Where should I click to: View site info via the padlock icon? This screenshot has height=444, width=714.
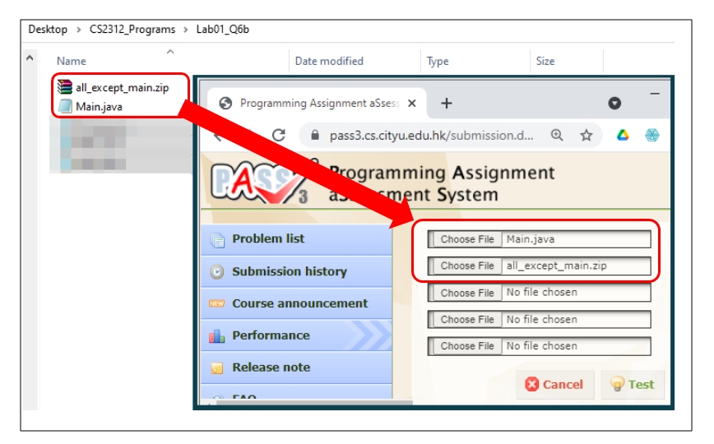(314, 136)
